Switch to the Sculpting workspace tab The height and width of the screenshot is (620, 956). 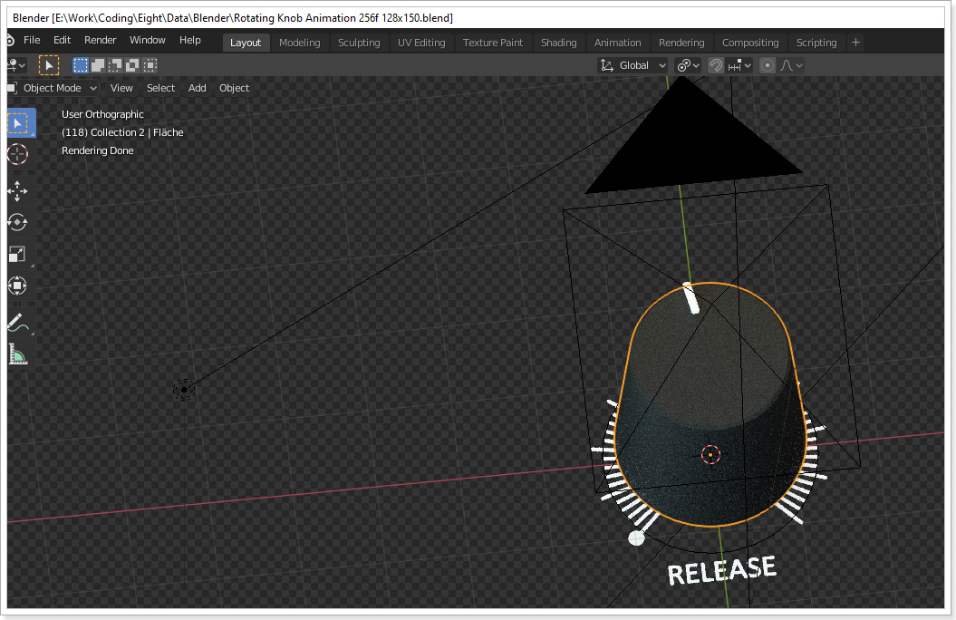tap(359, 43)
